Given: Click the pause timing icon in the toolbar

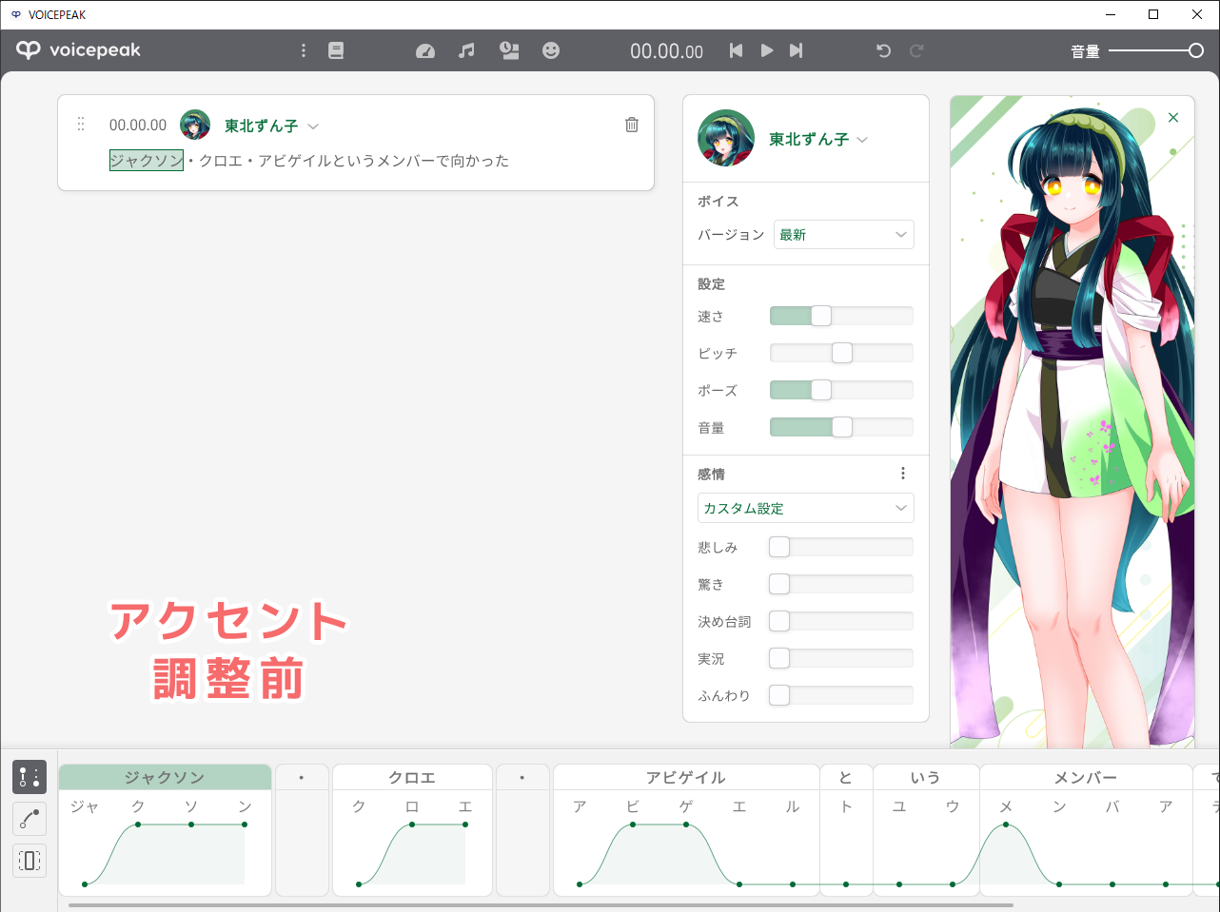Looking at the screenshot, I should point(509,50).
